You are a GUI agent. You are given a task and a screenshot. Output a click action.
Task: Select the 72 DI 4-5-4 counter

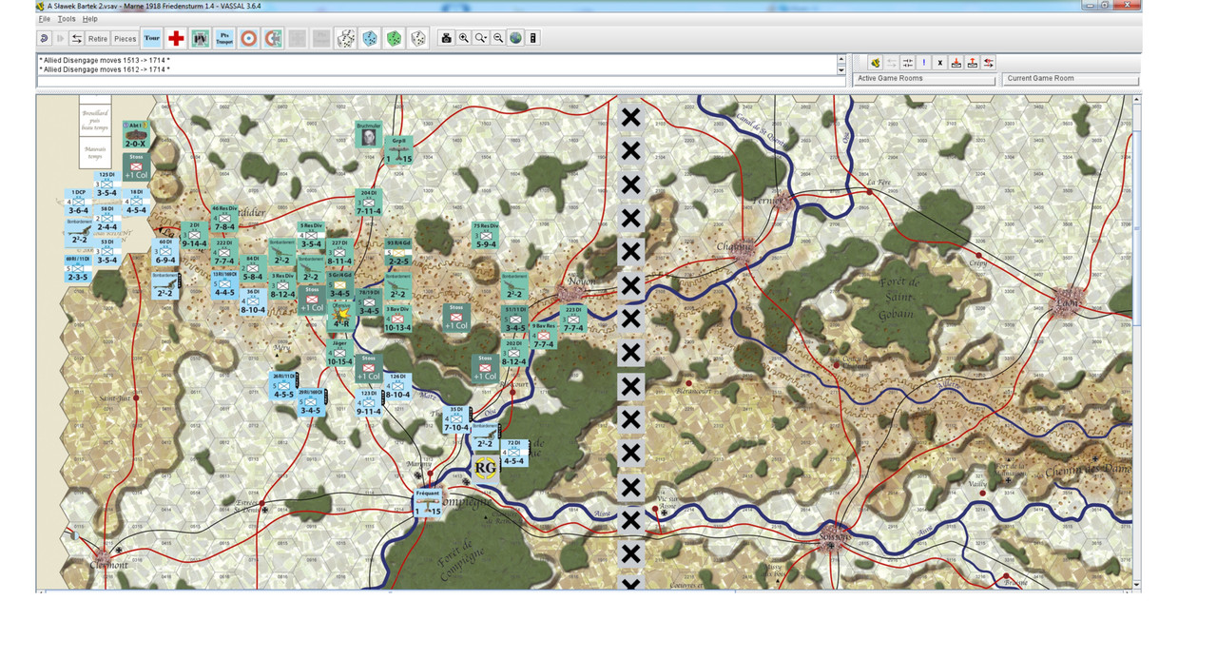click(x=513, y=453)
